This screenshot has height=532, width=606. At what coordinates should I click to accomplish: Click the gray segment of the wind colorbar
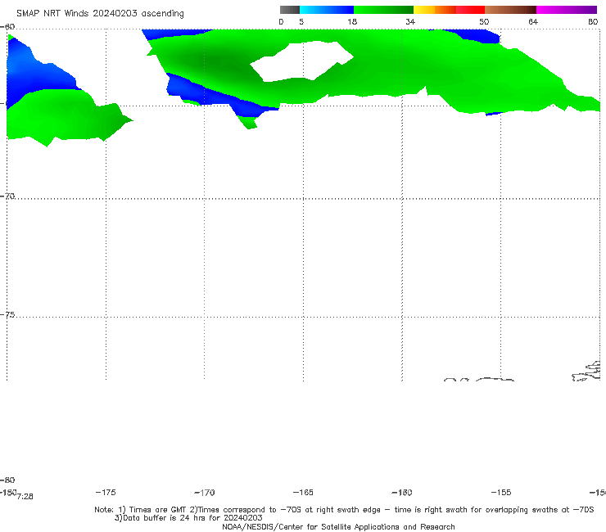click(x=290, y=10)
